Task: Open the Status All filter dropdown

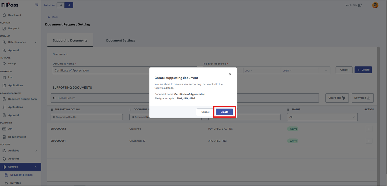Action: (322, 117)
